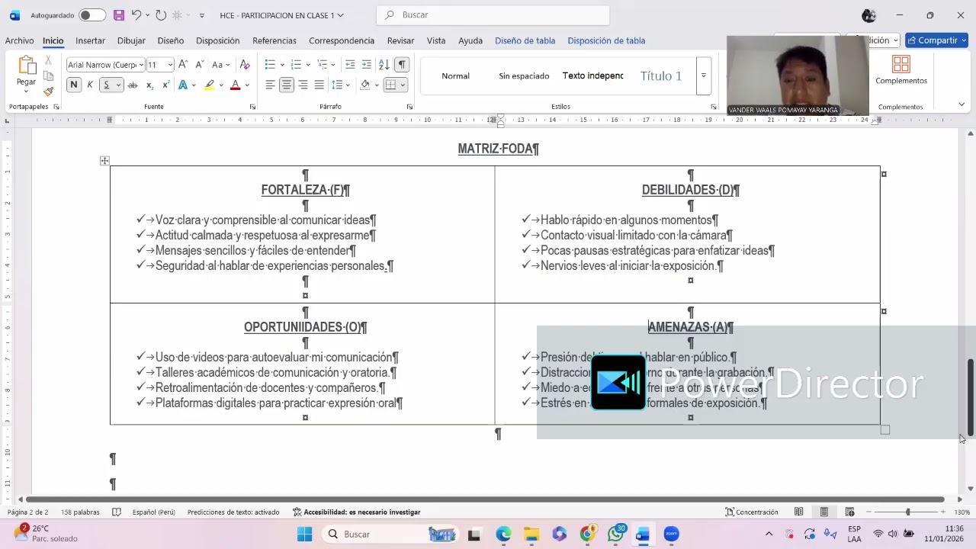This screenshot has width=976, height=549.
Task: Switch to the Insertar tab
Action: pos(90,40)
